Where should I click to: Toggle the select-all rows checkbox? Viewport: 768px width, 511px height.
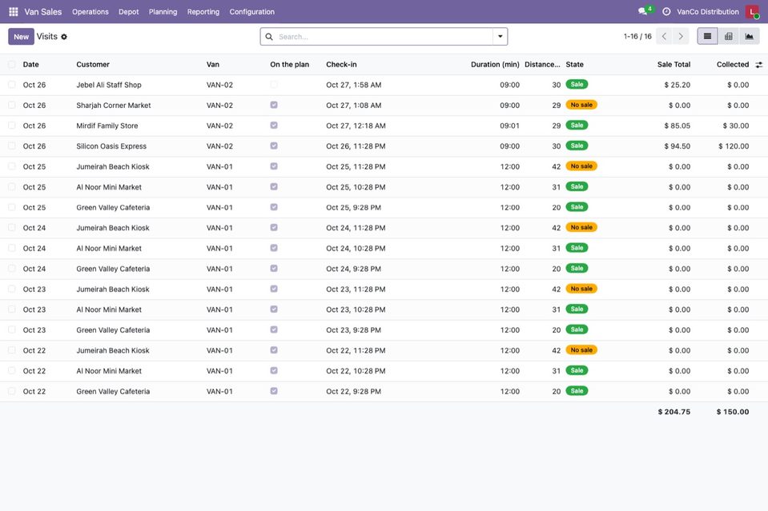pyautogui.click(x=12, y=65)
